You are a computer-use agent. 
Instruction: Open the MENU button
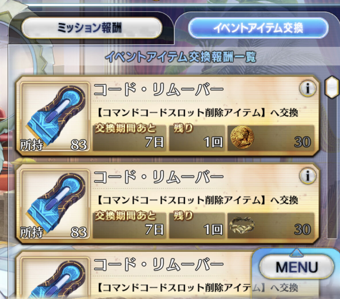point(296,267)
